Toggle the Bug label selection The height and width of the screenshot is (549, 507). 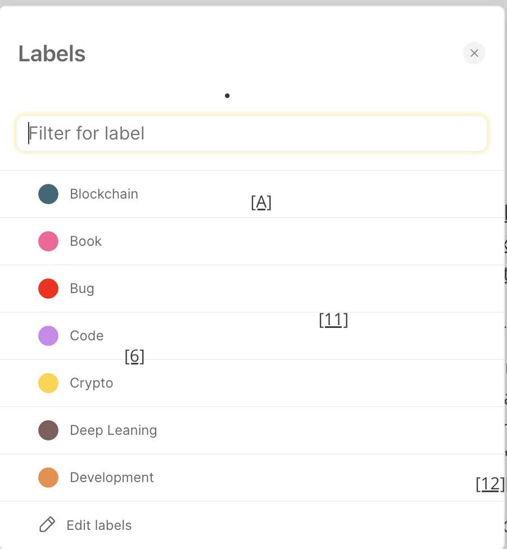[82, 288]
